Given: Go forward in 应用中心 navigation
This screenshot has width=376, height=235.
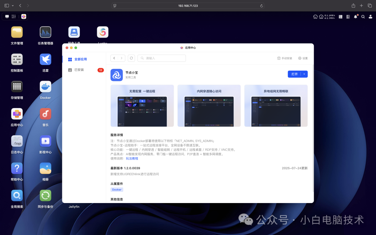Looking at the screenshot, I should click(122, 58).
